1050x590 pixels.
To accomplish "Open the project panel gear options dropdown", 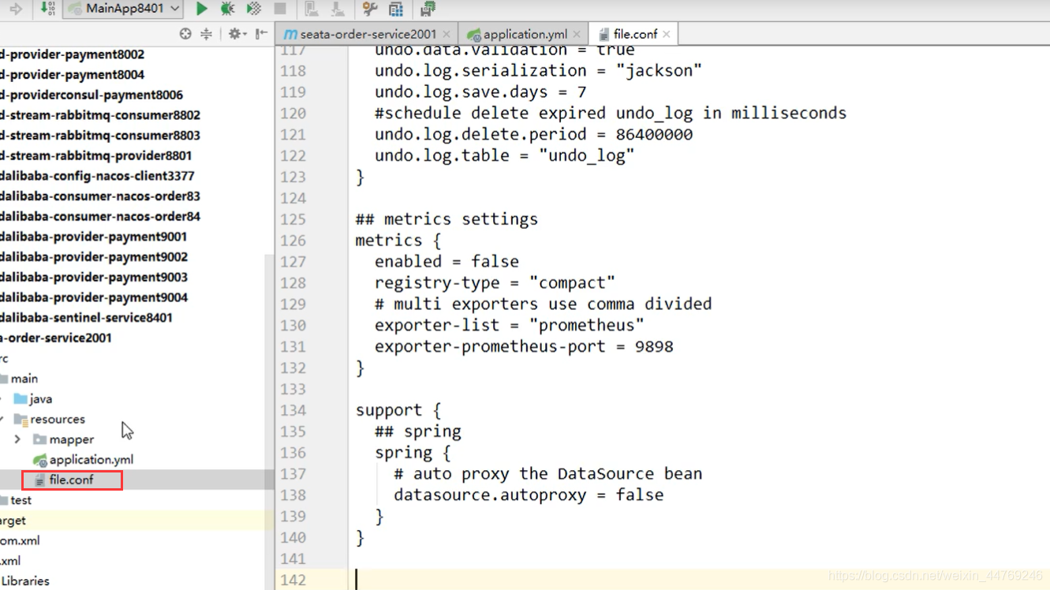I will click(237, 34).
